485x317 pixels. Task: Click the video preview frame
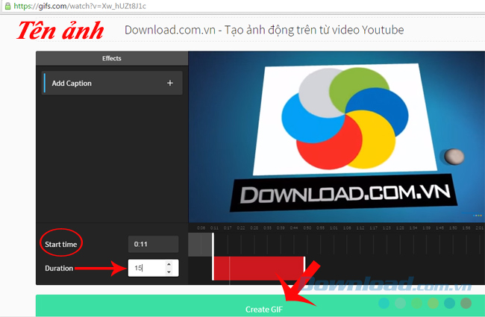click(337, 136)
